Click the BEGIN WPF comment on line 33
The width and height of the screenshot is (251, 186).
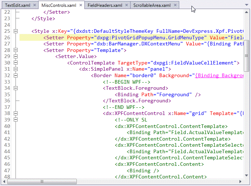[127, 82]
